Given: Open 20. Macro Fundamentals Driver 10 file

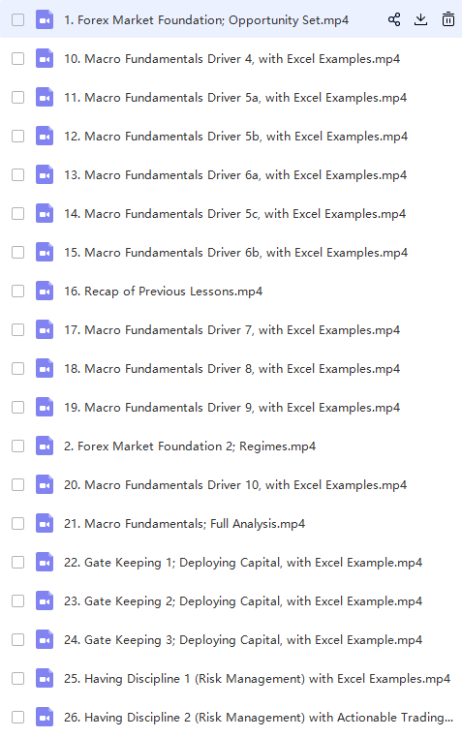Looking at the screenshot, I should pos(235,485).
